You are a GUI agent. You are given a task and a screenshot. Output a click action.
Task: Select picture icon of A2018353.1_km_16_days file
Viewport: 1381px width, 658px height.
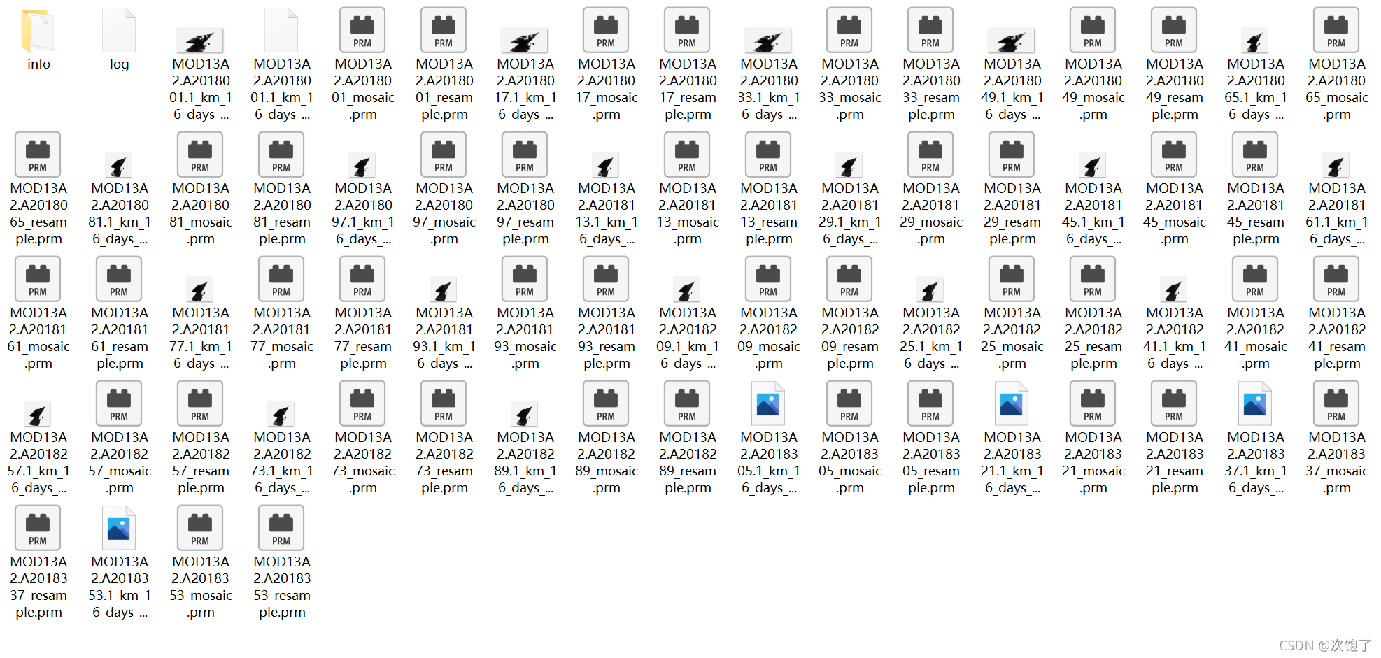click(119, 528)
